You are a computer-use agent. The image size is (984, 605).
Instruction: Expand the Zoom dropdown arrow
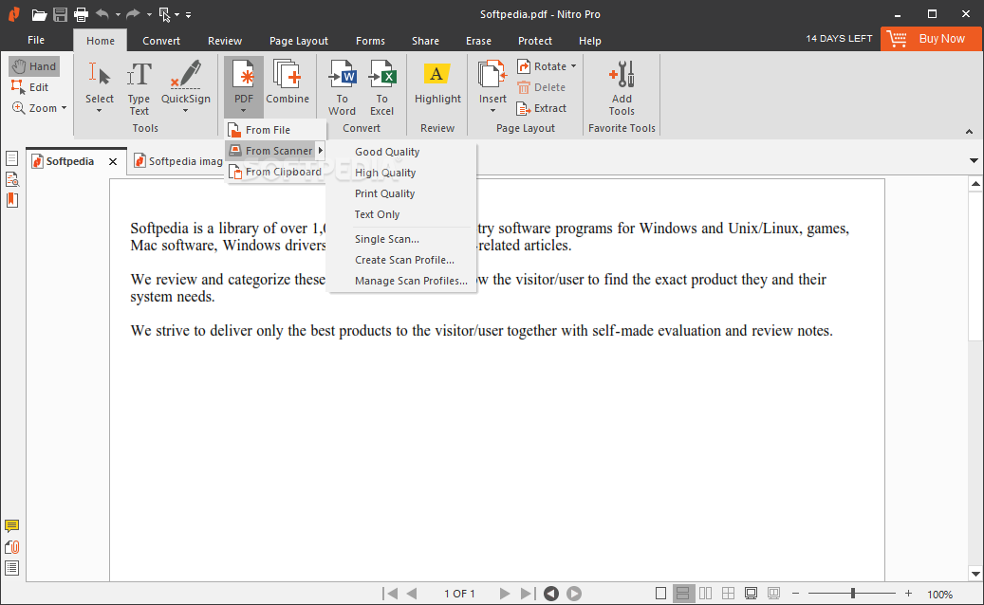(x=65, y=108)
